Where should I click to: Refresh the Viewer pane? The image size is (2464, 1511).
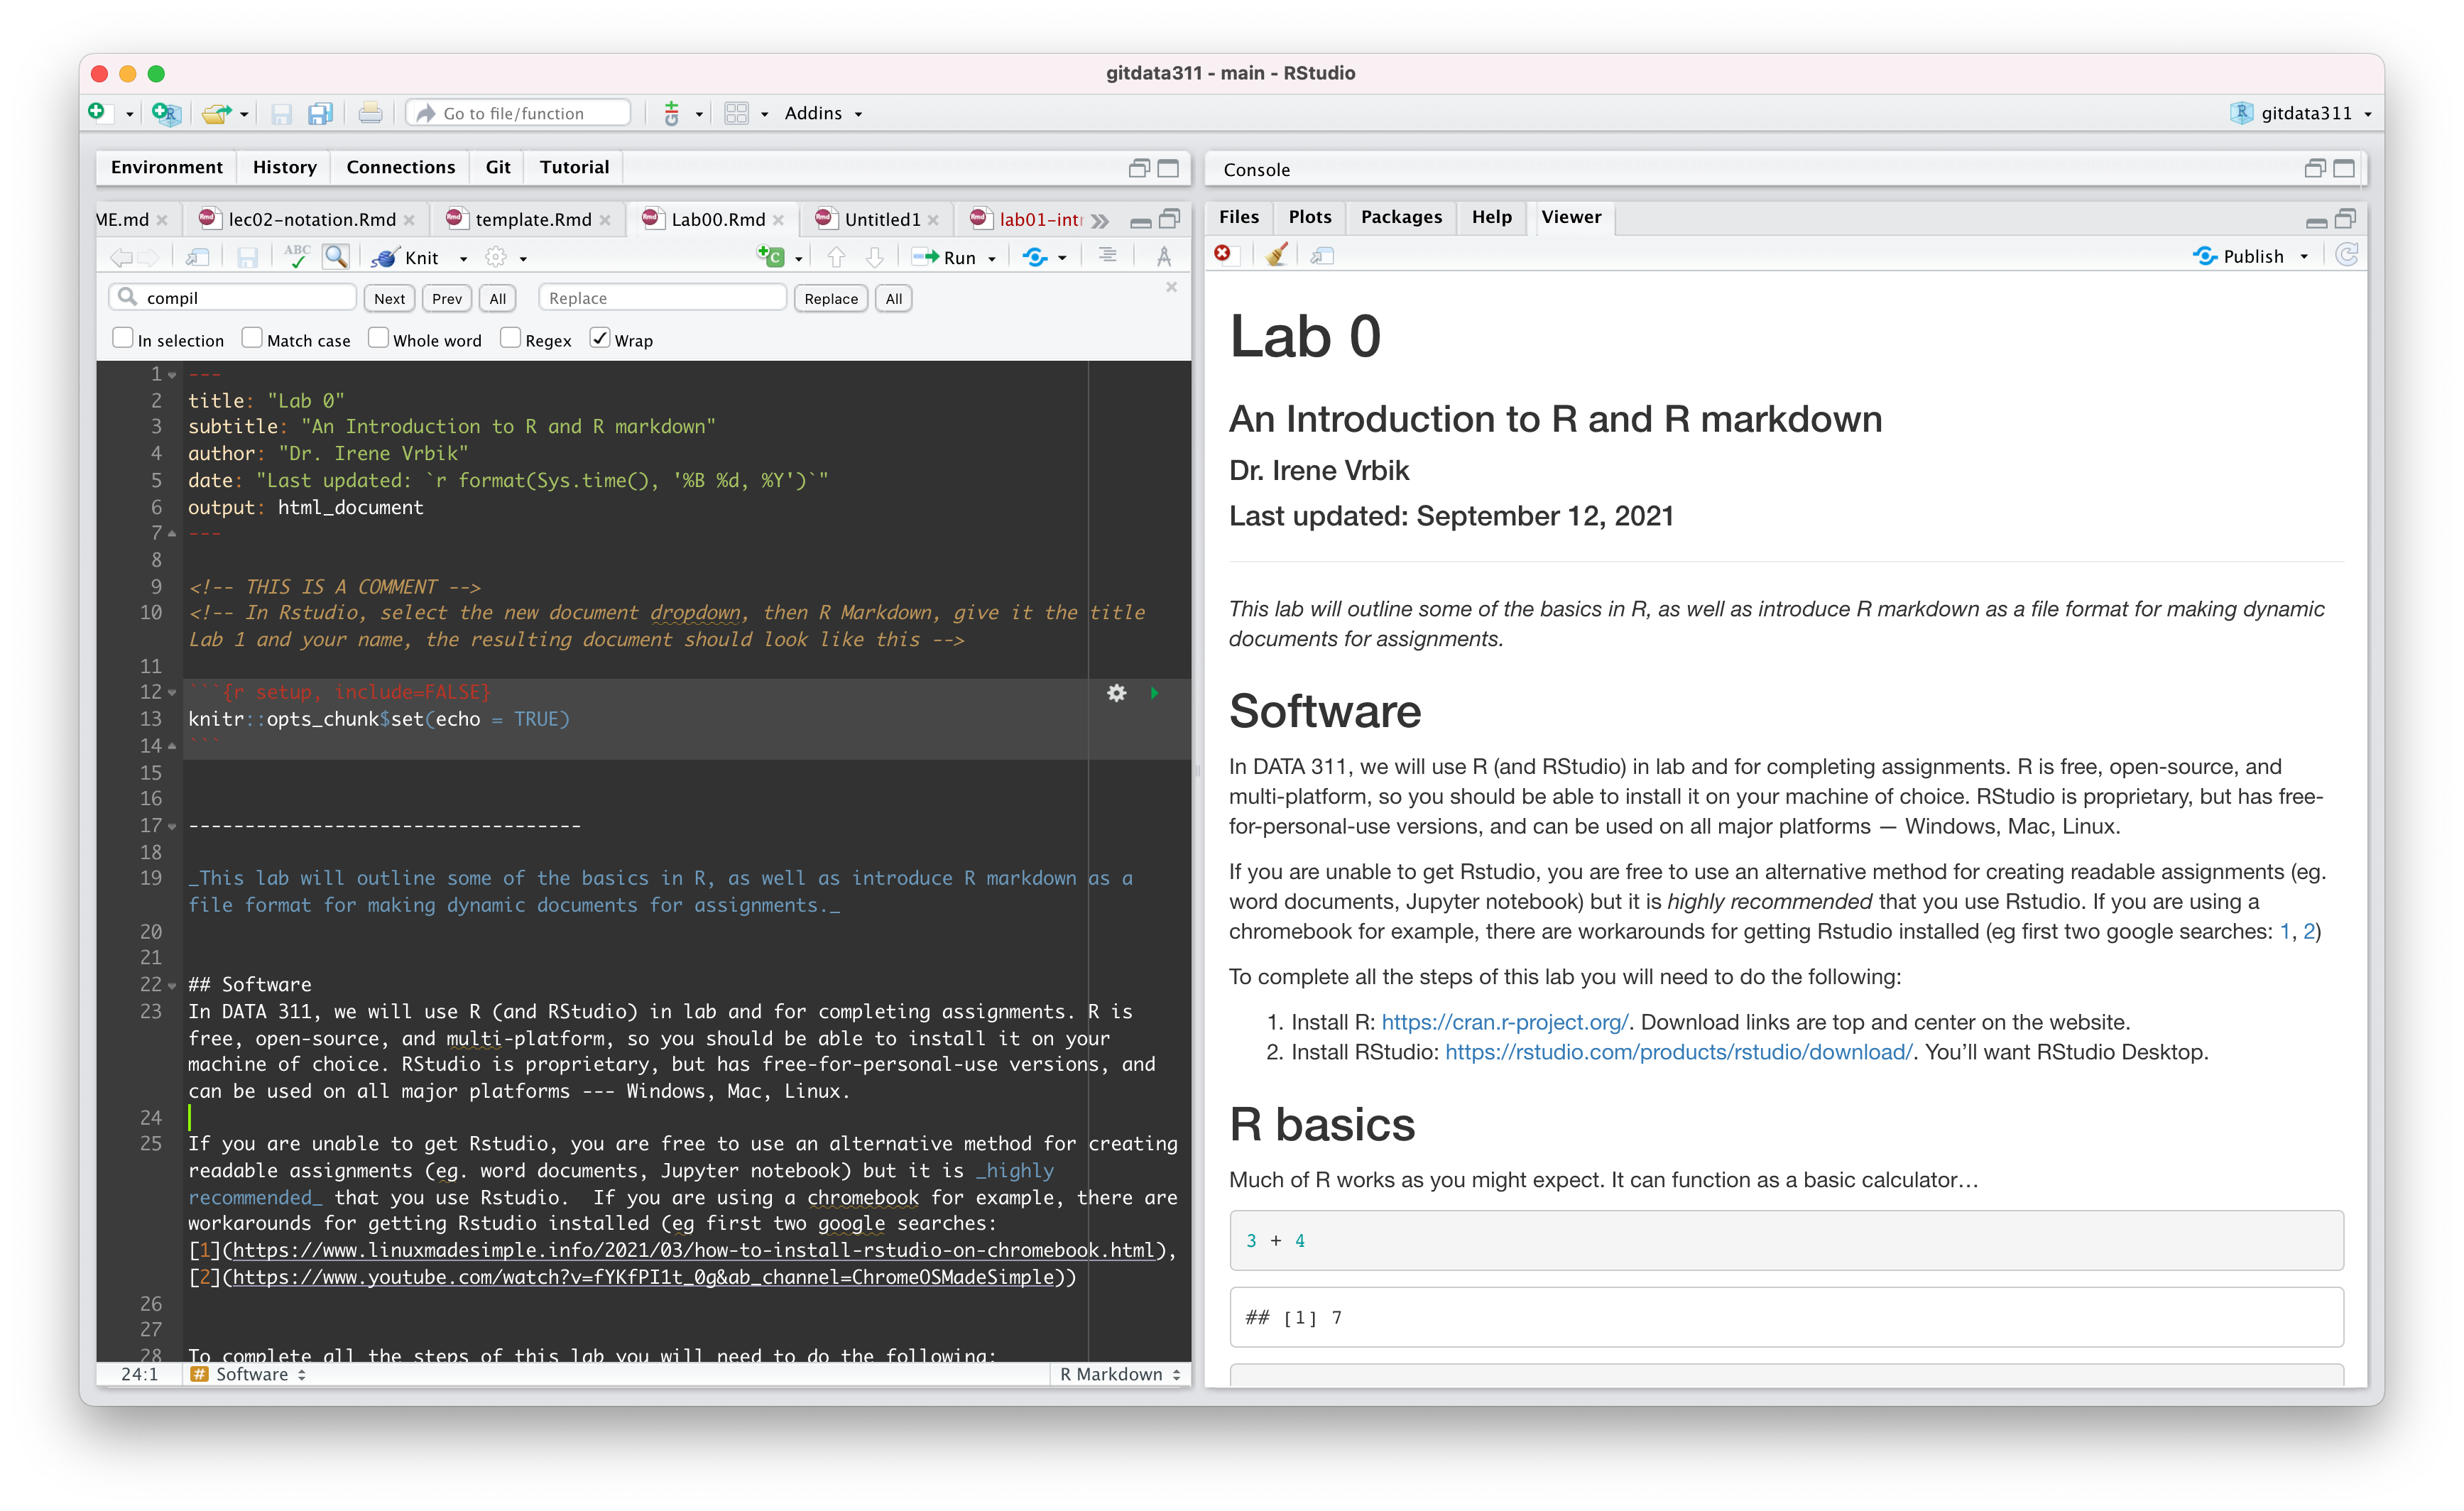pyautogui.click(x=2346, y=255)
